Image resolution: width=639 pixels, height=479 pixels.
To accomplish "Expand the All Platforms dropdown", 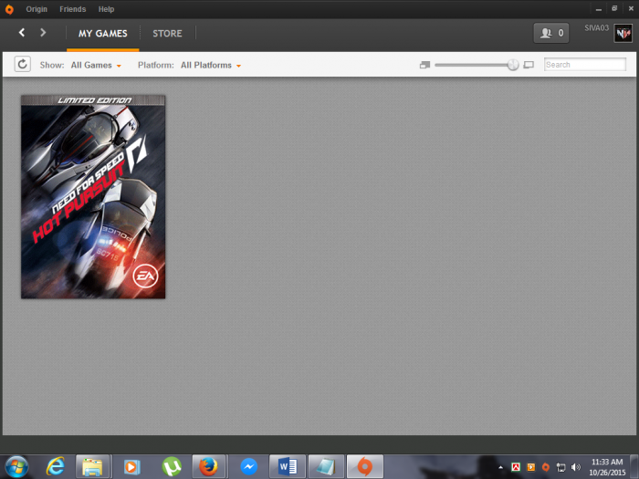I will (211, 65).
